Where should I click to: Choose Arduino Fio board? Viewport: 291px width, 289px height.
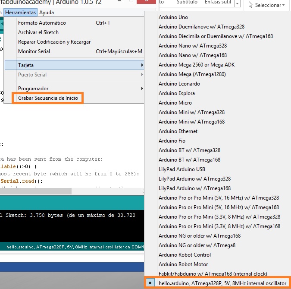[217, 141]
